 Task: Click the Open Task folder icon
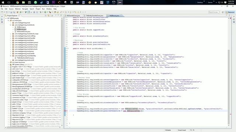(58, 12)
